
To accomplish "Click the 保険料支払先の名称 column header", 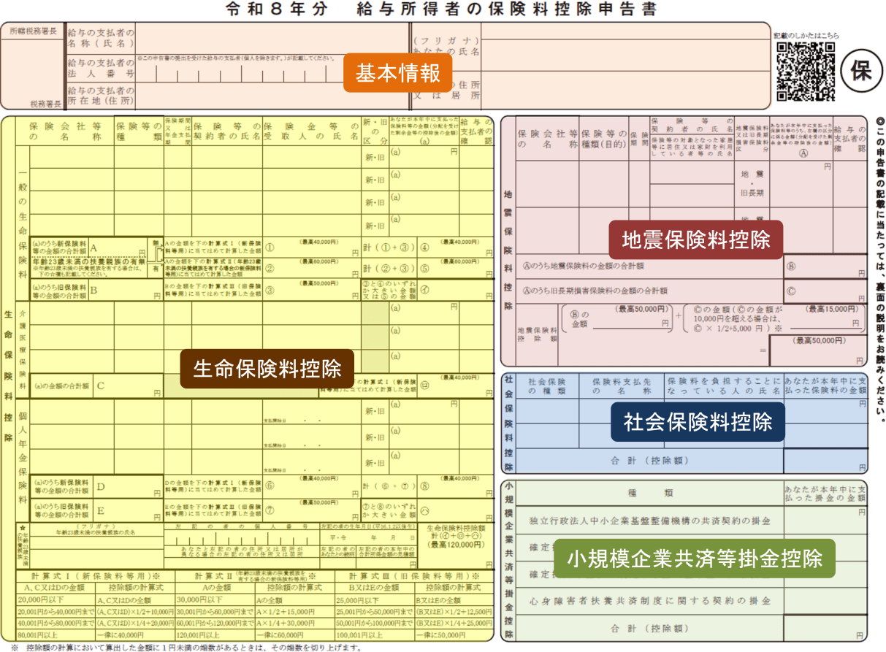I will pyautogui.click(x=620, y=386).
